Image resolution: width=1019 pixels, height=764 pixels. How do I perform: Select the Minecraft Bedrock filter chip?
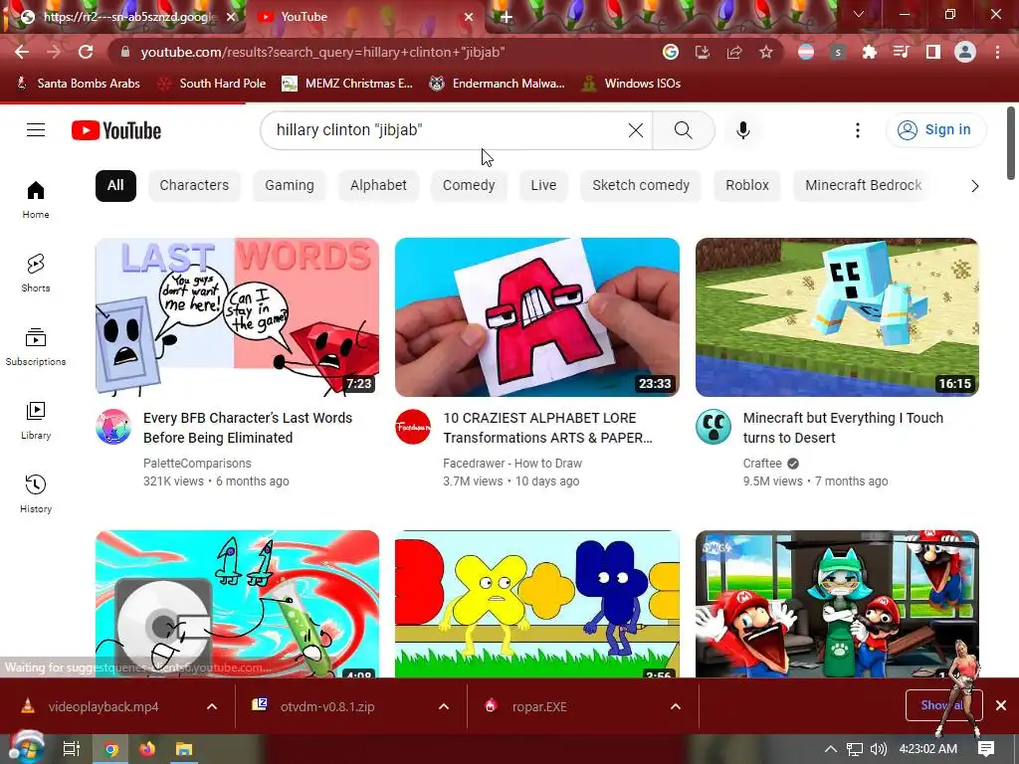point(863,186)
